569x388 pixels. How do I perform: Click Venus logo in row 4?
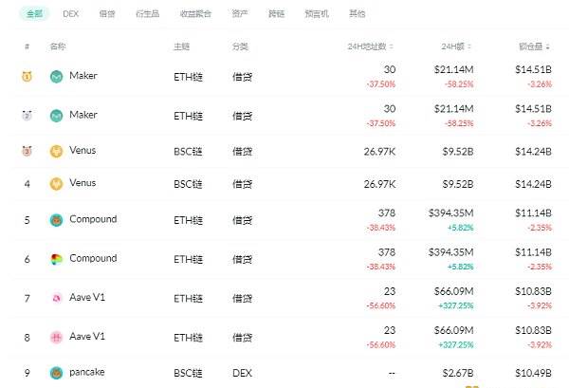[57, 183]
